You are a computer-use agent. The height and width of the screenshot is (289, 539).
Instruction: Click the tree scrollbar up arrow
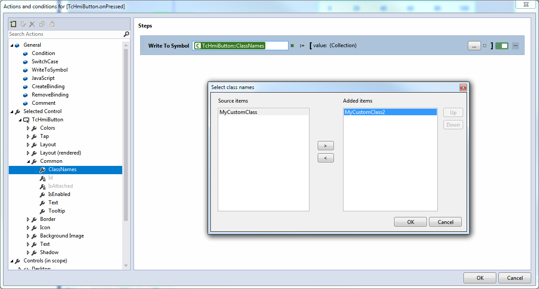126,45
